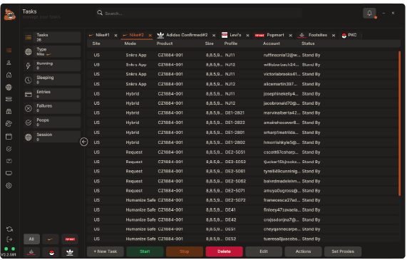407x260 pixels.
Task: Click the Mode column header
Action: coord(130,43)
